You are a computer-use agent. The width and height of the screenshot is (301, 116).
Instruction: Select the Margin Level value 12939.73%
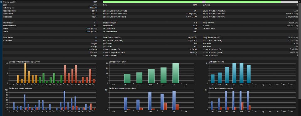pyautogui.click(x=293, y=23)
